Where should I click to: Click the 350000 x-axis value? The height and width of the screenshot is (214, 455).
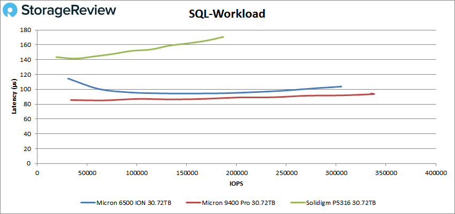(385, 172)
